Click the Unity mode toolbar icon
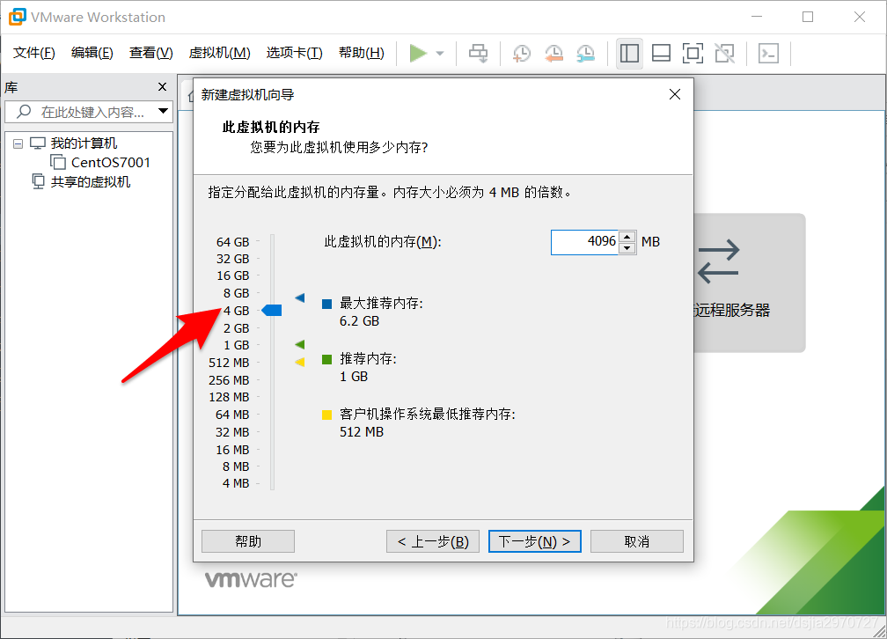This screenshot has width=887, height=639. (725, 53)
